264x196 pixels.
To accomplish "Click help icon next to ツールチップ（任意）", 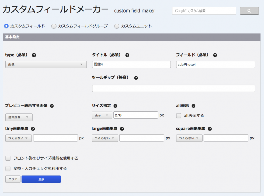I will coord(136,78).
